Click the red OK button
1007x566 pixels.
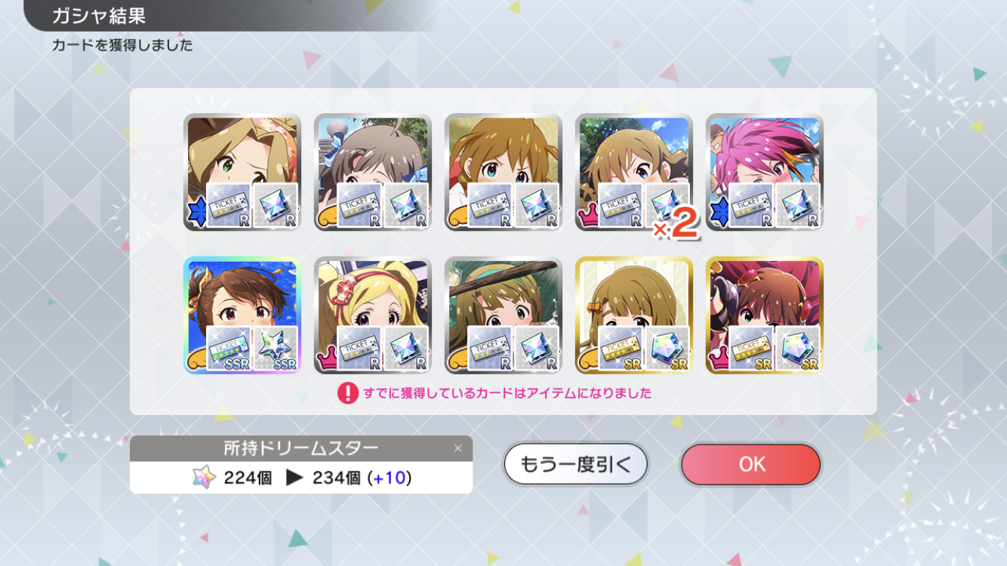[x=750, y=464]
